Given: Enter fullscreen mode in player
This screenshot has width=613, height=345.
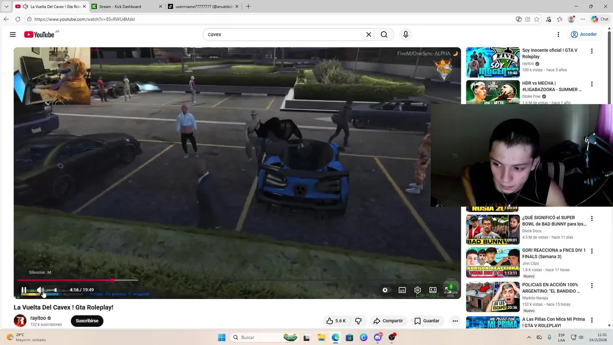Looking at the screenshot, I should [x=448, y=290].
